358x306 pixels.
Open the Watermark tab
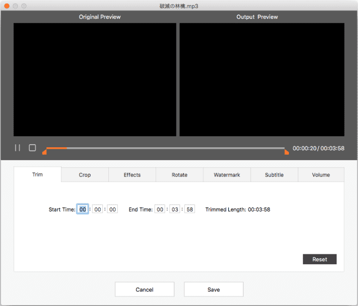point(227,175)
